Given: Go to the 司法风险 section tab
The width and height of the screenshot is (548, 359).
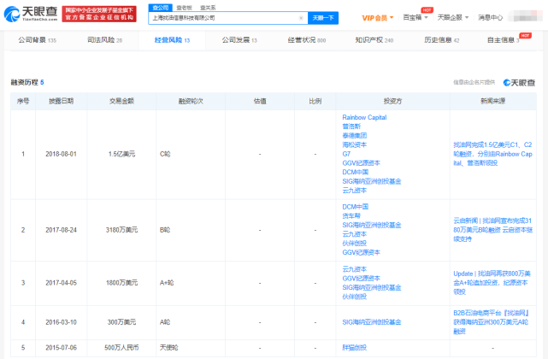Looking at the screenshot, I should [x=104, y=40].
